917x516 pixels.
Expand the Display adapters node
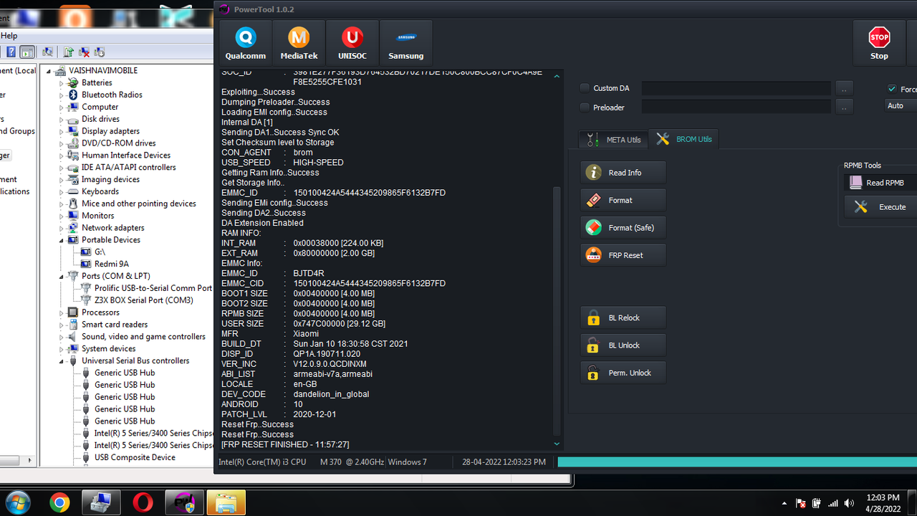(62, 131)
